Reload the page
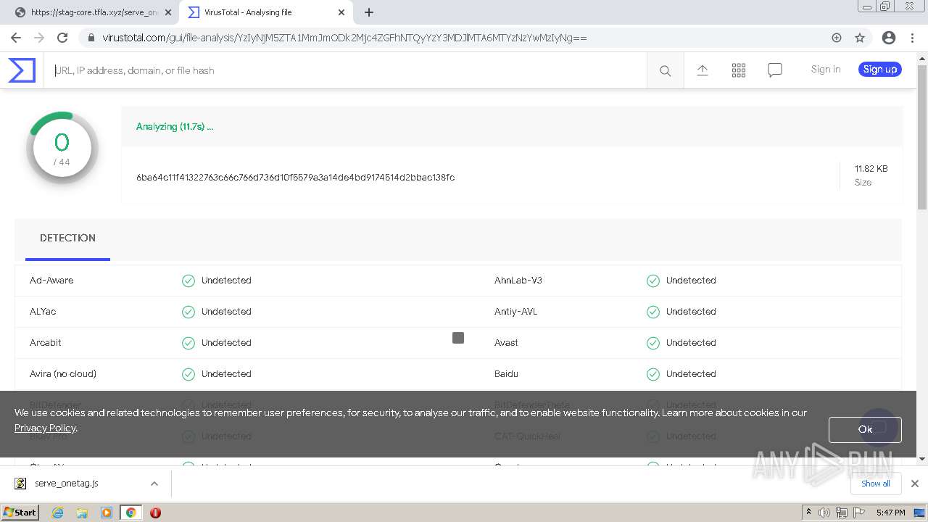The height and width of the screenshot is (522, 928). click(62, 38)
